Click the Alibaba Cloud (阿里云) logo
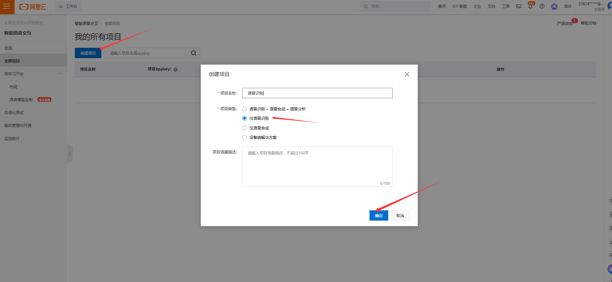This screenshot has width=612, height=282. point(32,7)
